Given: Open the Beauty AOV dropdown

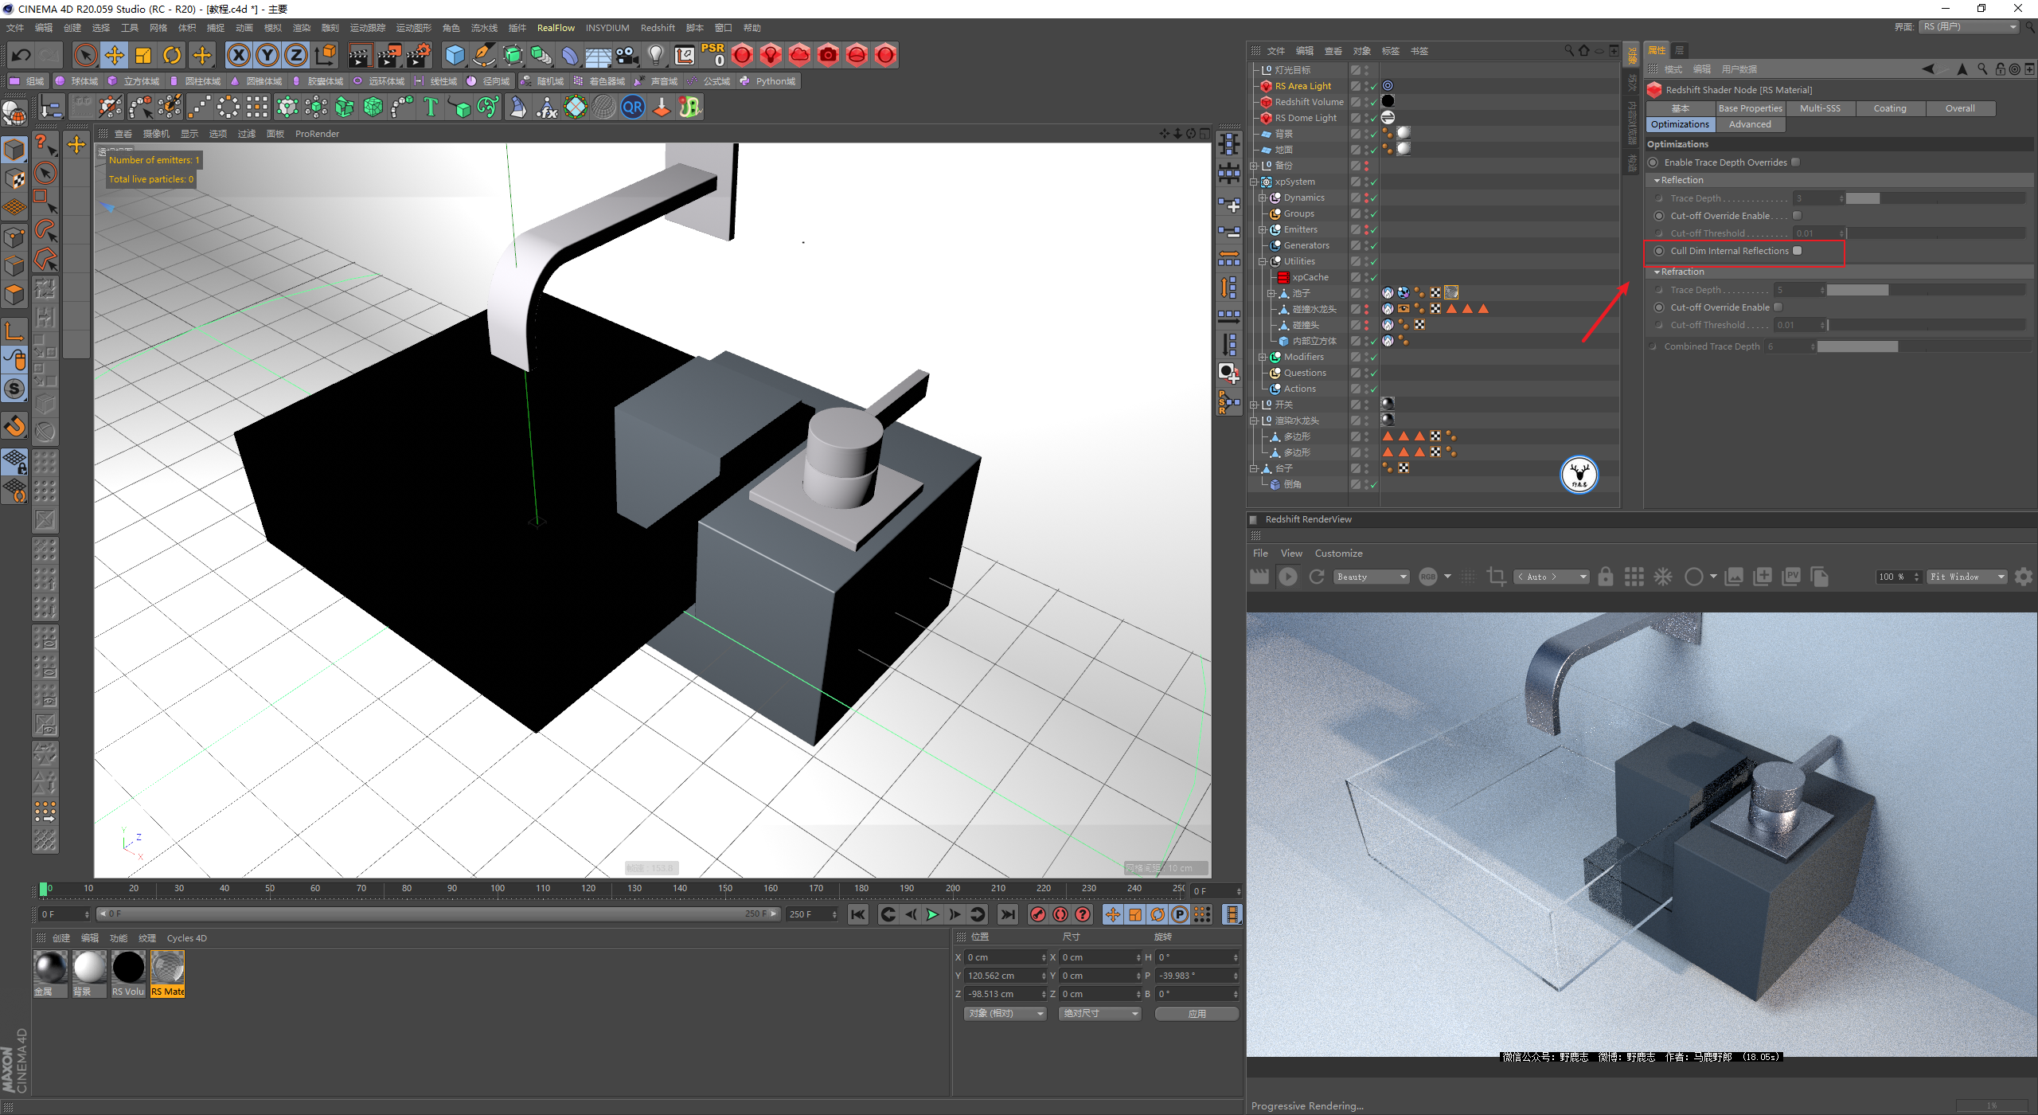Looking at the screenshot, I should pyautogui.click(x=1372, y=577).
